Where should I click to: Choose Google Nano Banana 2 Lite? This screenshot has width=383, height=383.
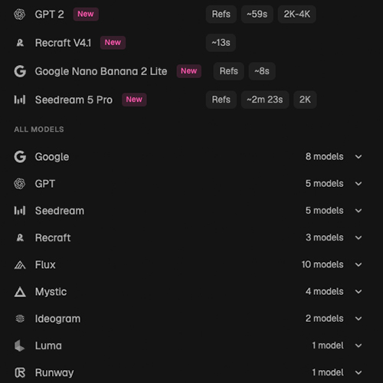tap(101, 71)
